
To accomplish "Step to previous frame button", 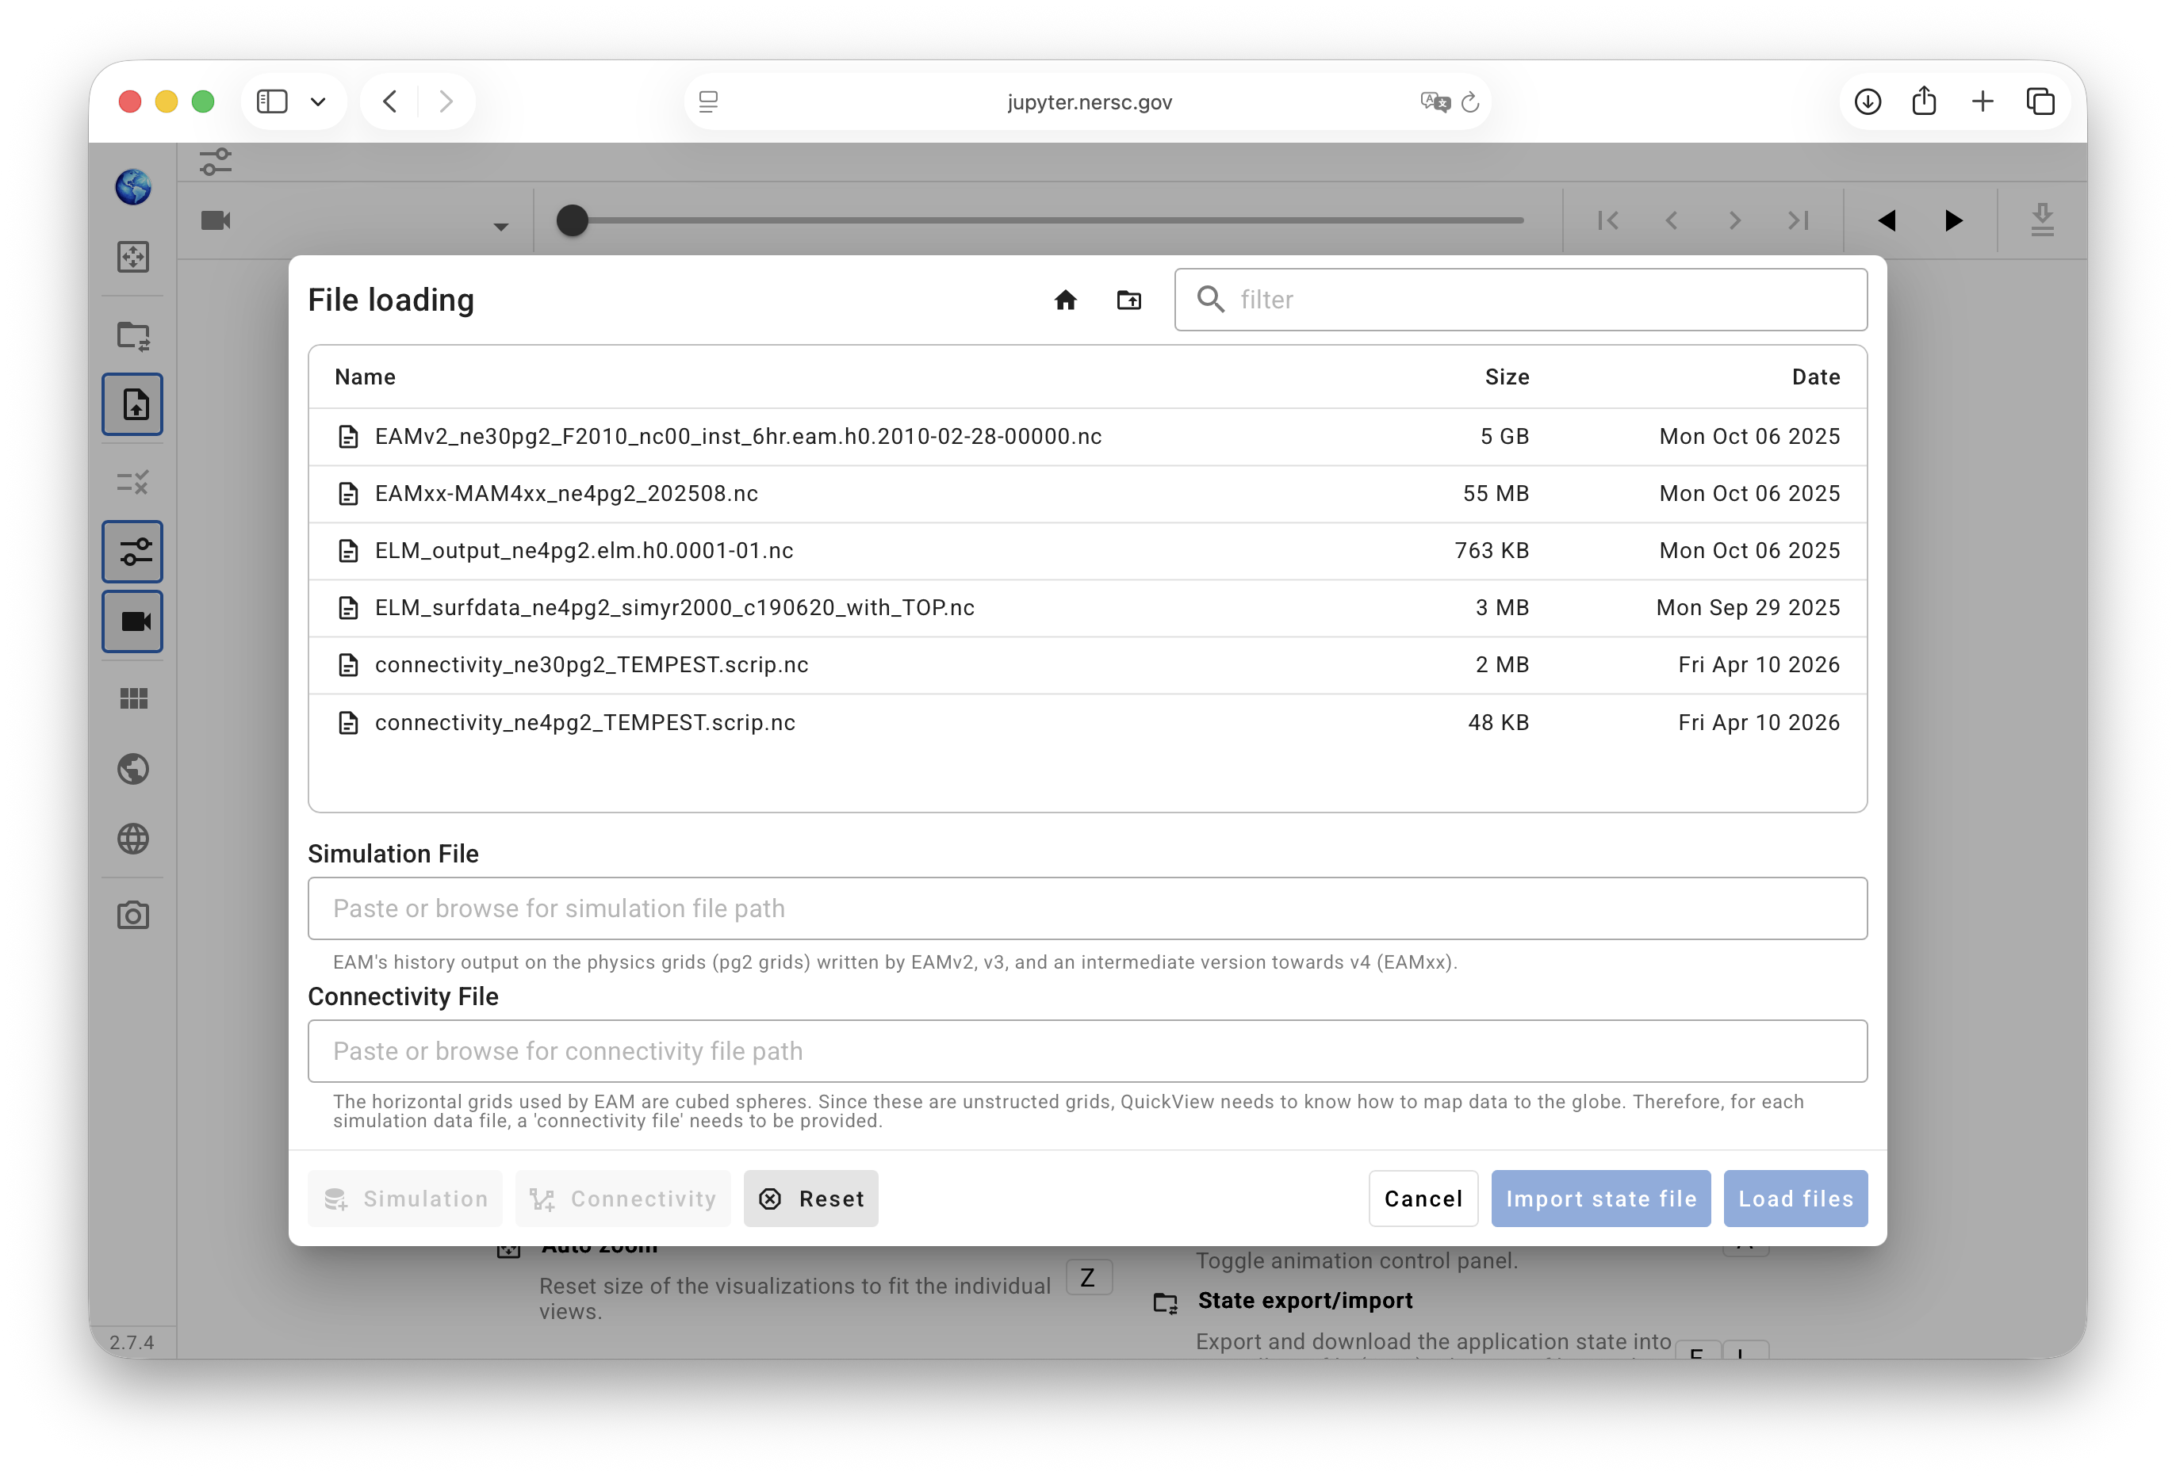I will (1672, 221).
